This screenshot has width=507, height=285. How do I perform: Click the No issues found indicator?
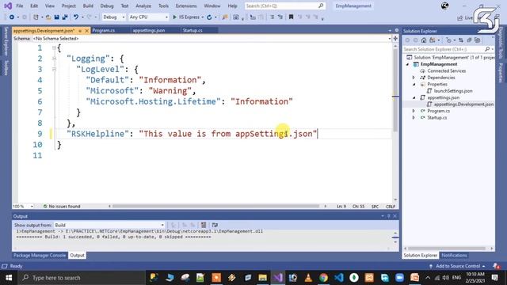62,206
